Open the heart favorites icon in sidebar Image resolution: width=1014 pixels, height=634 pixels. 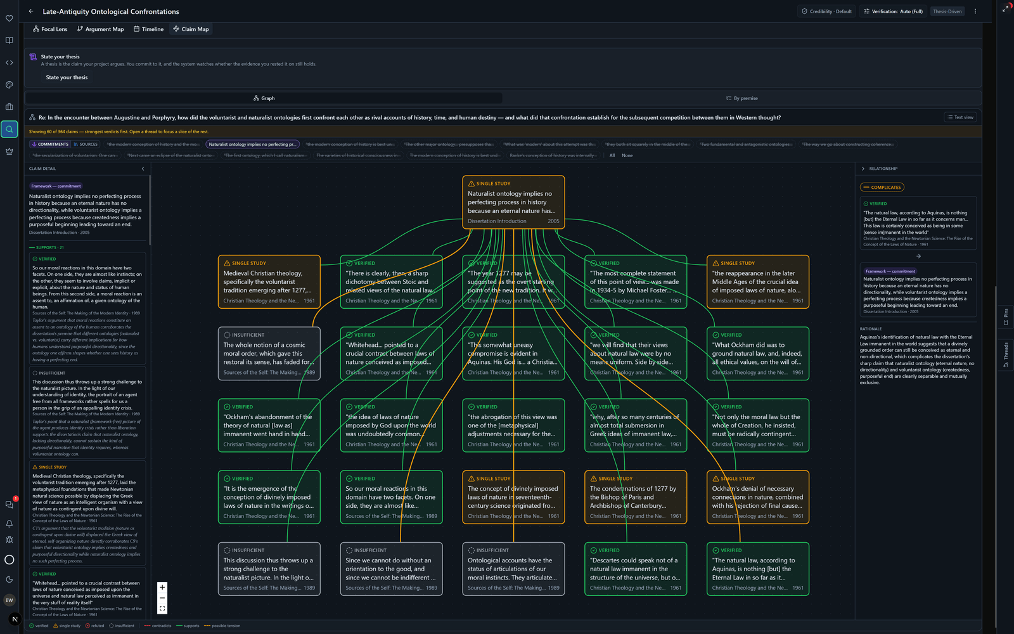[x=10, y=18]
